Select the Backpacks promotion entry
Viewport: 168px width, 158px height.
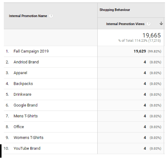point(23,84)
